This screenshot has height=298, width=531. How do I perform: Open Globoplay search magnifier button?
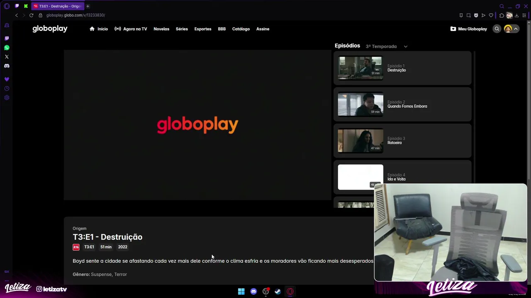[x=497, y=29]
